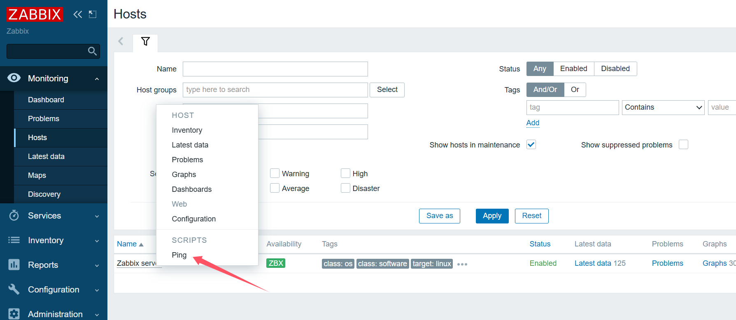
Task: Set Status filter to Disabled
Action: (x=615, y=69)
